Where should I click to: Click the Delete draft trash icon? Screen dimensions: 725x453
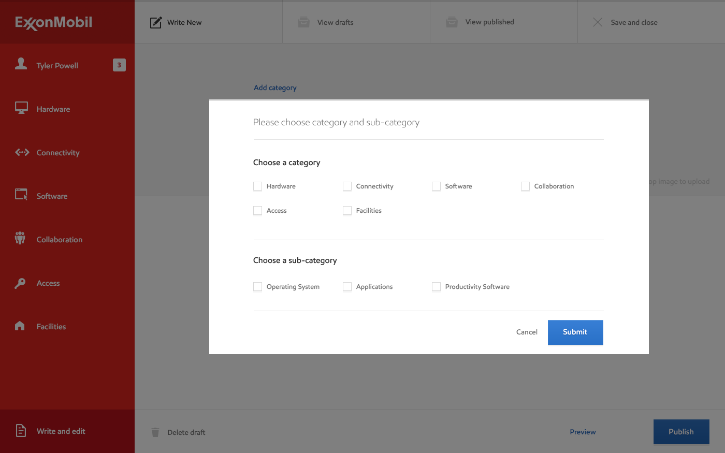155,432
